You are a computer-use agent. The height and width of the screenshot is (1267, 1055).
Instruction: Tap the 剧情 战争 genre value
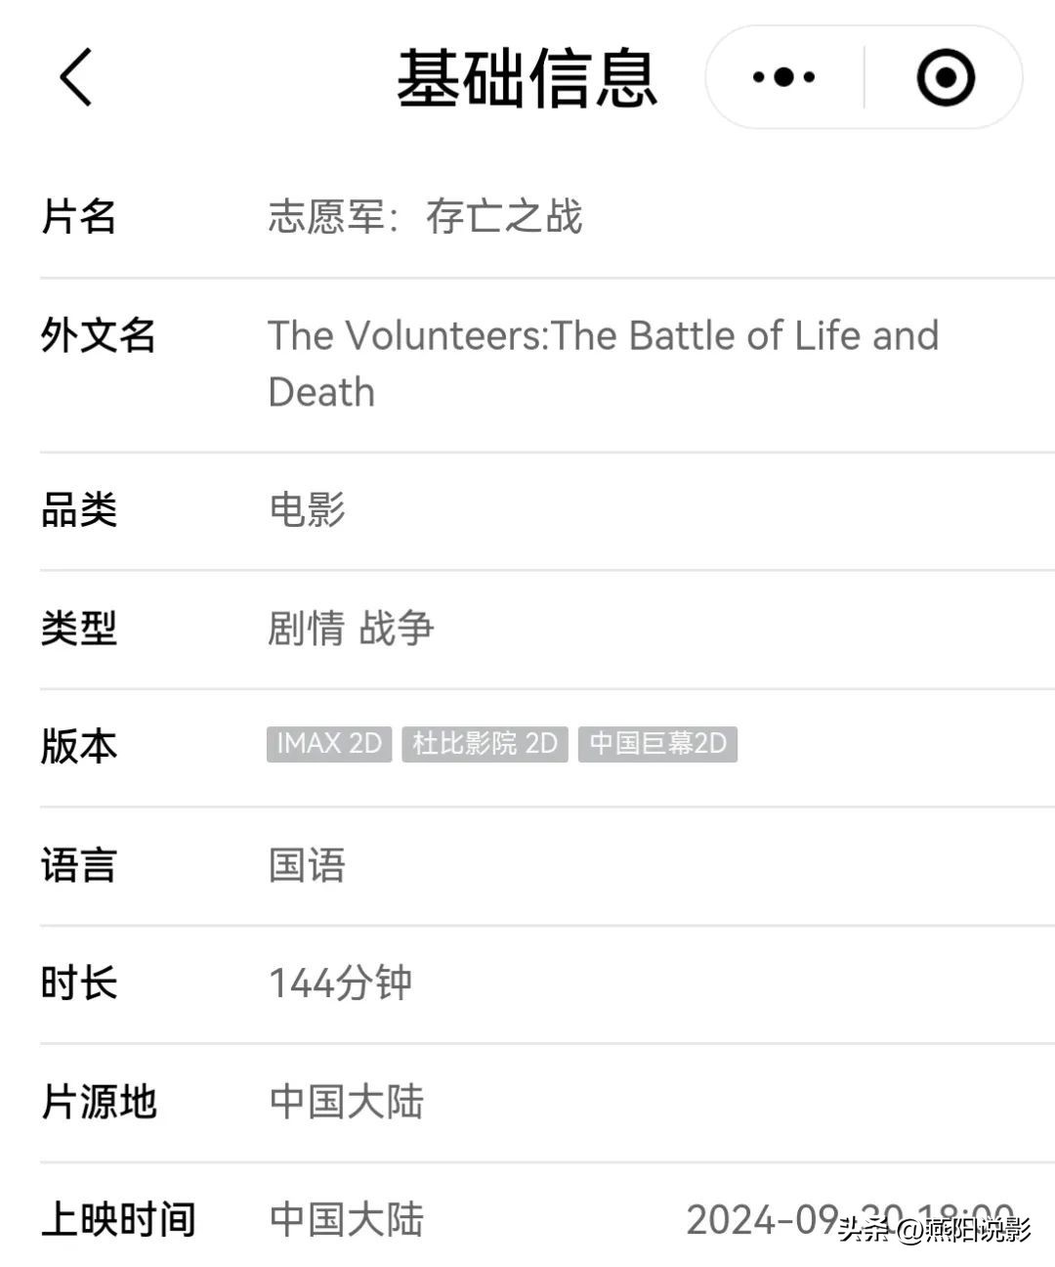coord(351,628)
